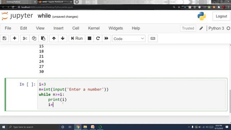The height and width of the screenshot is (130, 231).
Task: Click the Trusted notebook button
Action: point(188,28)
